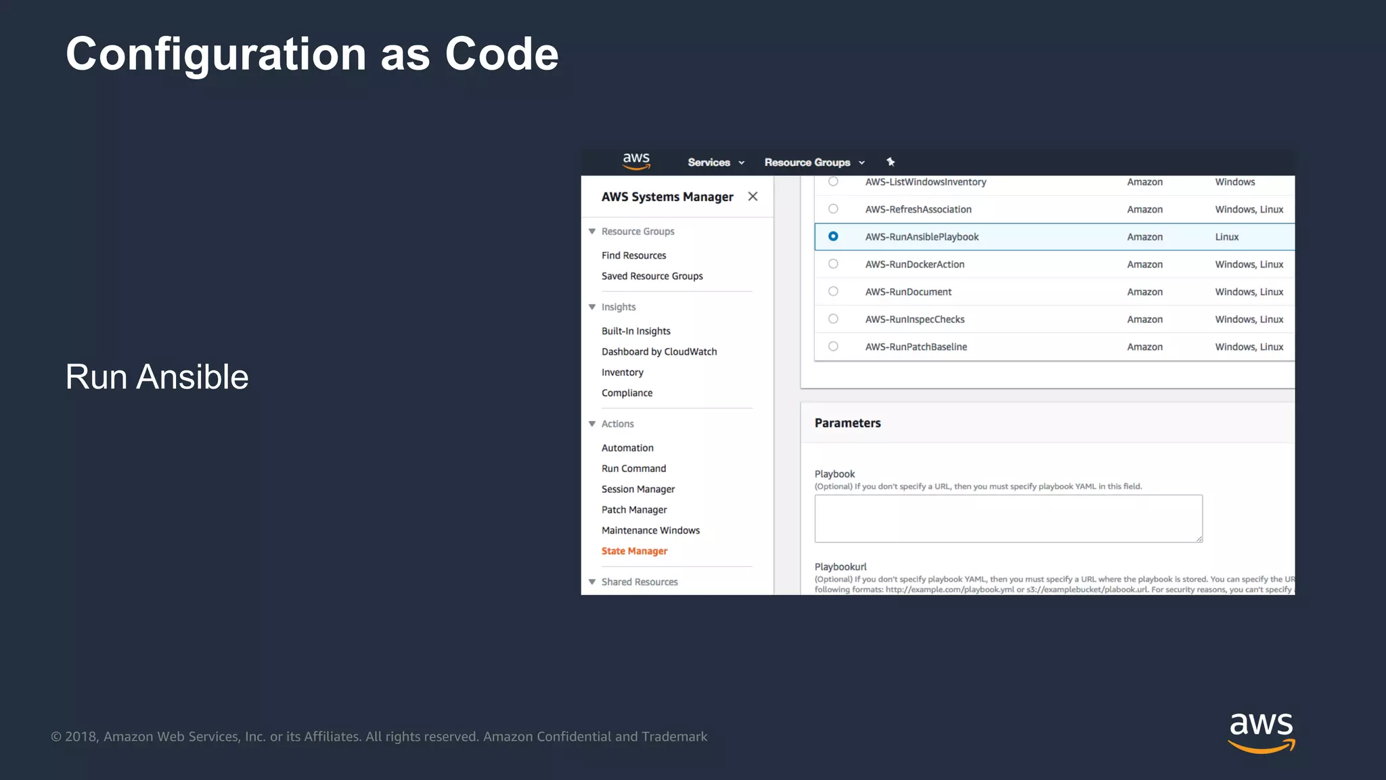Open Dashboard by CloudWatch
This screenshot has width=1386, height=780.
(x=658, y=351)
